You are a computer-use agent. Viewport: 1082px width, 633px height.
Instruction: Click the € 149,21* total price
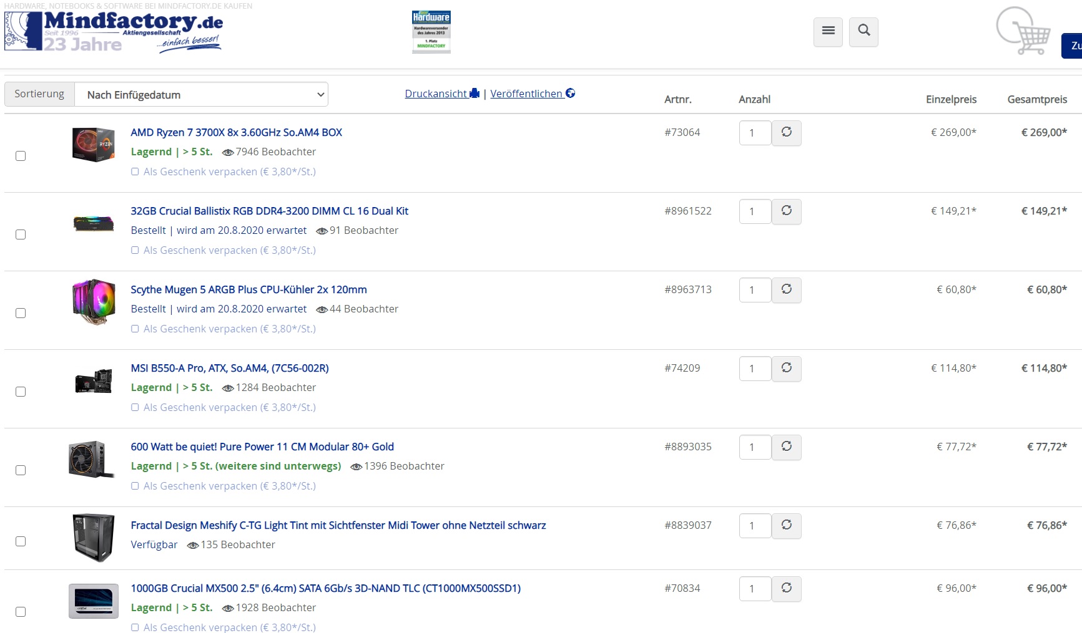click(1044, 211)
